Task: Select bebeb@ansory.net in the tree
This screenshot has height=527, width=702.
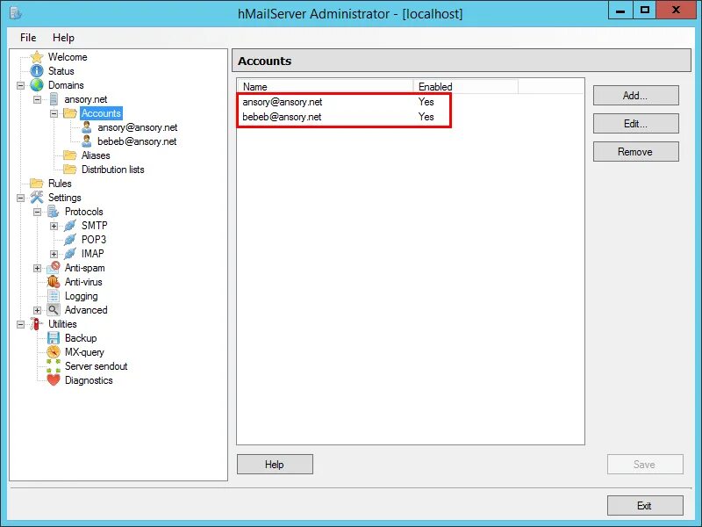Action: click(137, 141)
